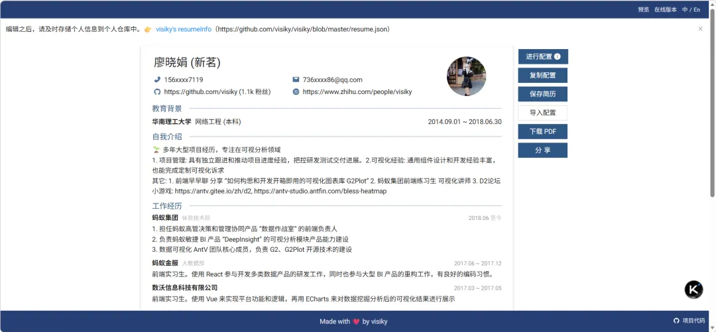Open 在线版本 in the top bar
The width and height of the screenshot is (716, 332).
[x=666, y=9]
